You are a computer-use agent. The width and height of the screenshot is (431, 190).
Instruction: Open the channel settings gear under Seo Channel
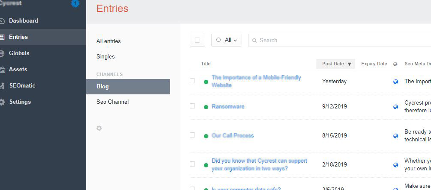click(x=99, y=128)
